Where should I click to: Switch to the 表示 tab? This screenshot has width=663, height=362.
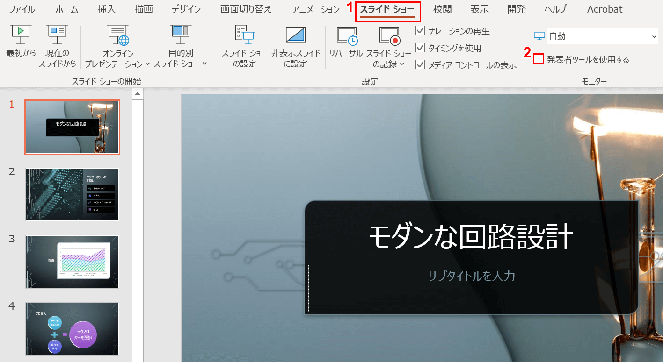(x=480, y=9)
